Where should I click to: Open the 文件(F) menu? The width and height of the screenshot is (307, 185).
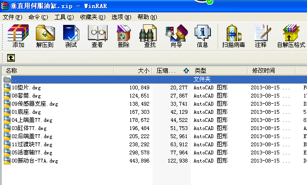coord(12,17)
